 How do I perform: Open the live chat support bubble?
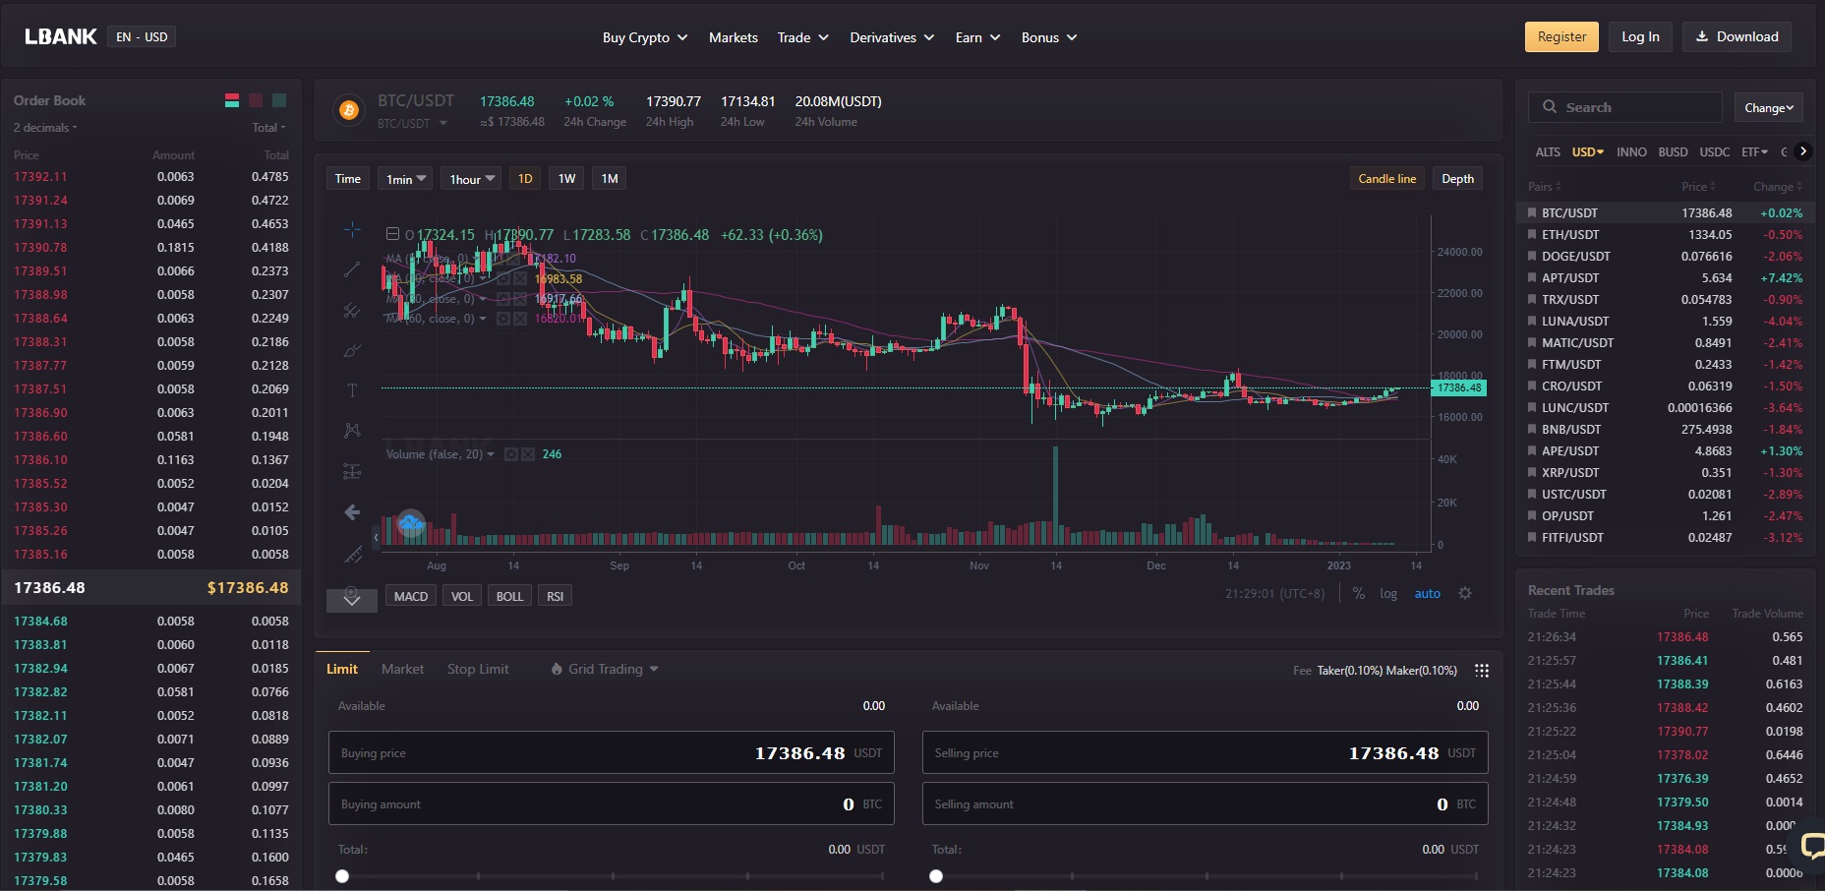pos(1811,845)
